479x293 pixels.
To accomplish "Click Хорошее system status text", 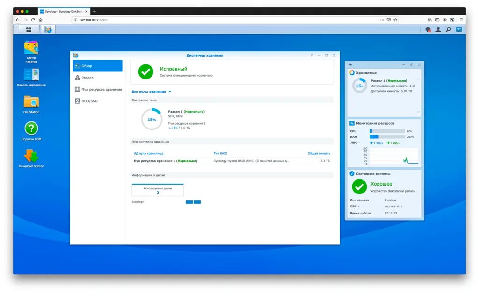I will click(381, 184).
